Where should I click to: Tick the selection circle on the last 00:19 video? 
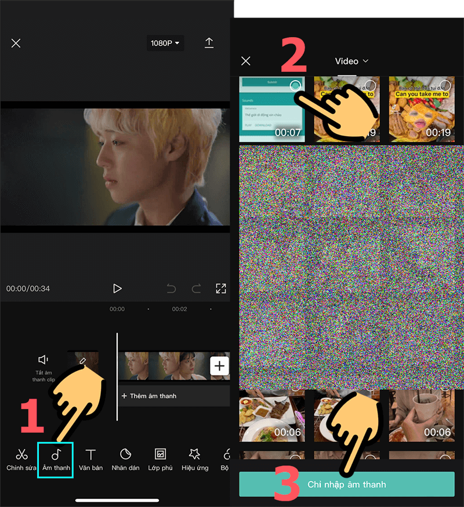[x=444, y=86]
